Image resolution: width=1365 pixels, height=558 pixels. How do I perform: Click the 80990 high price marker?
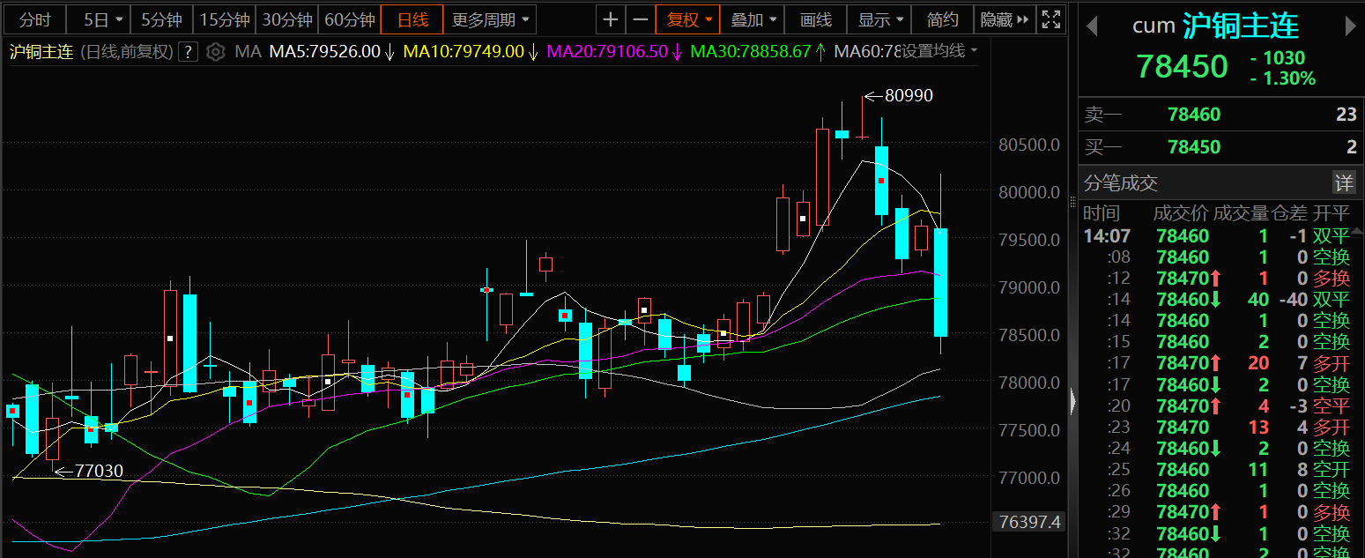coord(909,96)
